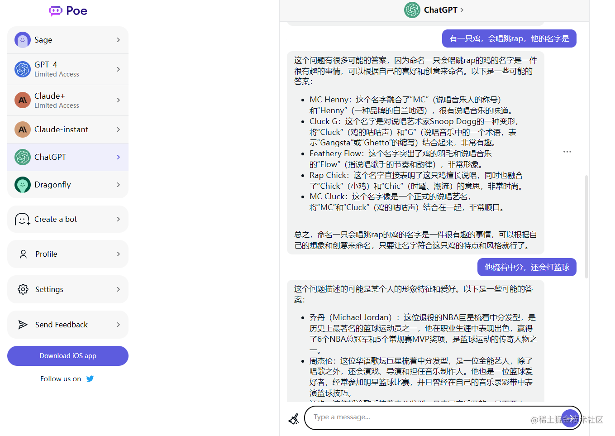
Task: Clear chat context with the broom icon
Action: click(294, 419)
